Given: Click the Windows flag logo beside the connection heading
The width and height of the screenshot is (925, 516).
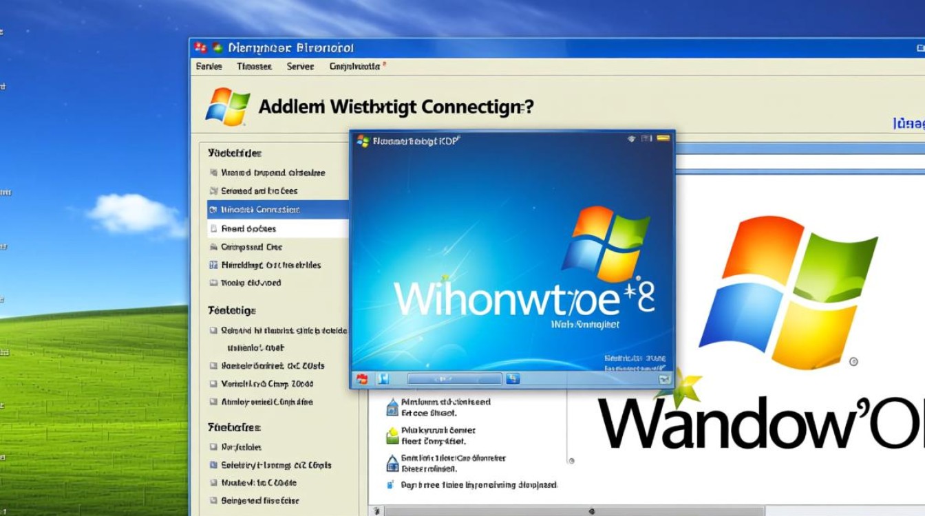Looking at the screenshot, I should click(x=228, y=107).
